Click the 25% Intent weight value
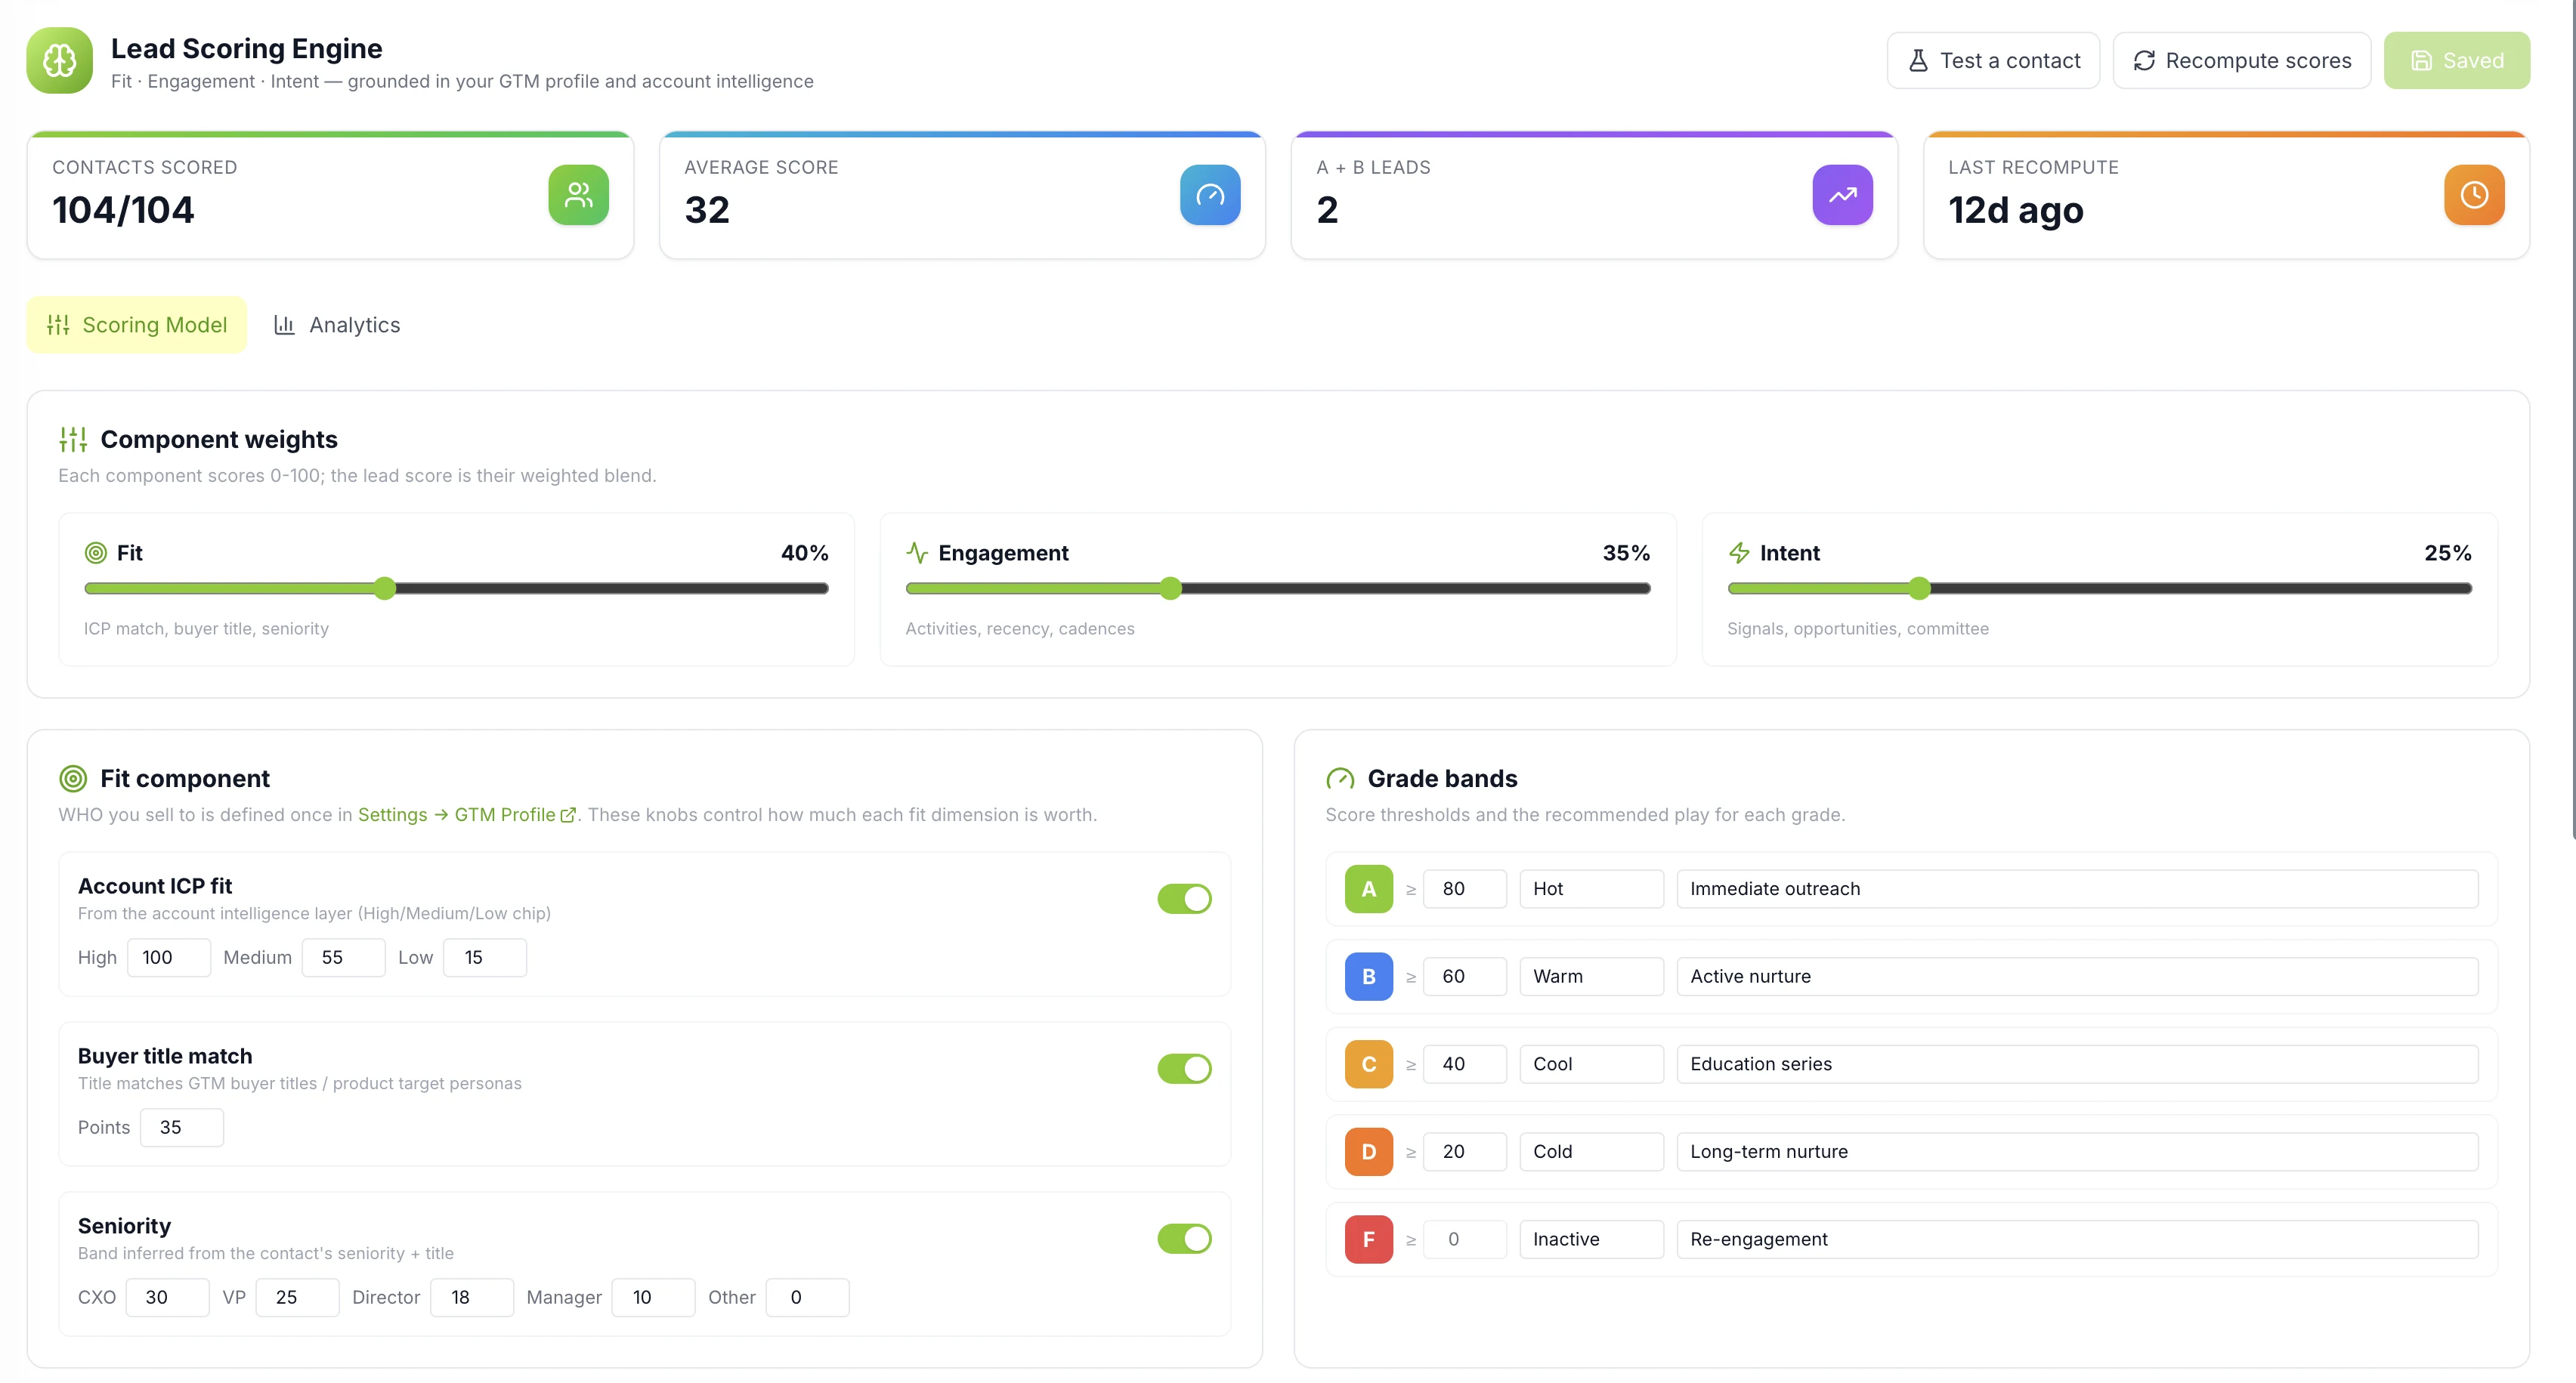 2448,553
